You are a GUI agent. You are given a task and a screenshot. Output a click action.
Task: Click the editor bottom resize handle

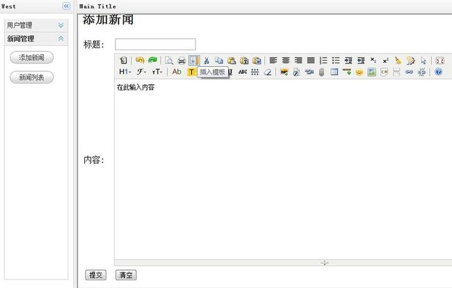pos(325,263)
